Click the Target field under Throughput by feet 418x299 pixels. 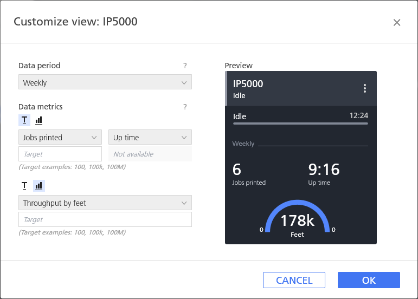tap(105, 219)
